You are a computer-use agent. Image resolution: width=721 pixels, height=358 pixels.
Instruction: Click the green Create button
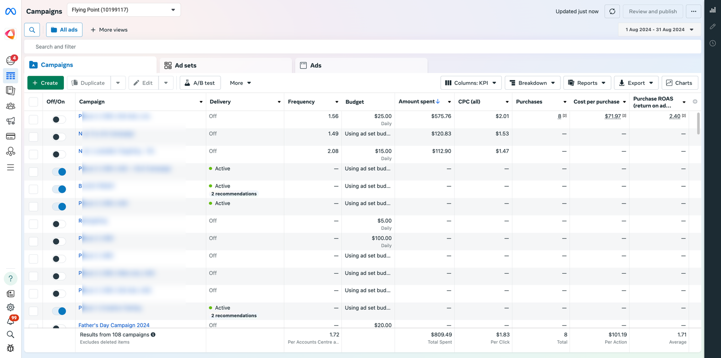pos(46,83)
